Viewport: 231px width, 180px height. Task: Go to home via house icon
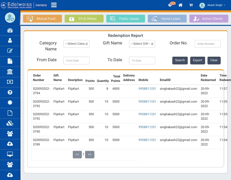click(x=180, y=5)
